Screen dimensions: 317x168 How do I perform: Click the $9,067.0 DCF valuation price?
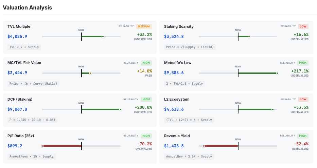pos(17,109)
